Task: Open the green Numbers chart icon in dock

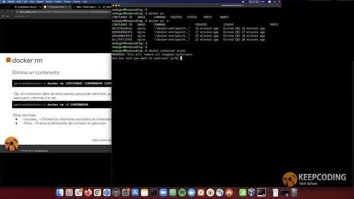Action: tap(243, 192)
